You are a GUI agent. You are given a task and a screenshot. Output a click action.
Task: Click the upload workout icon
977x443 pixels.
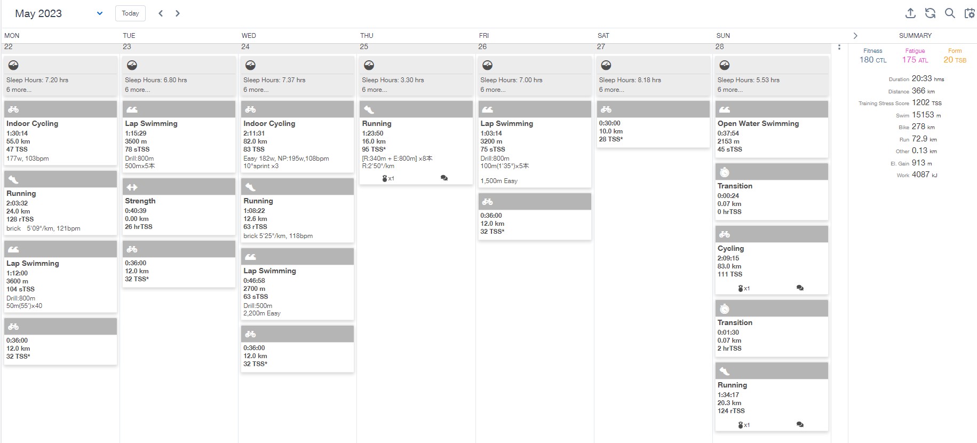[910, 13]
